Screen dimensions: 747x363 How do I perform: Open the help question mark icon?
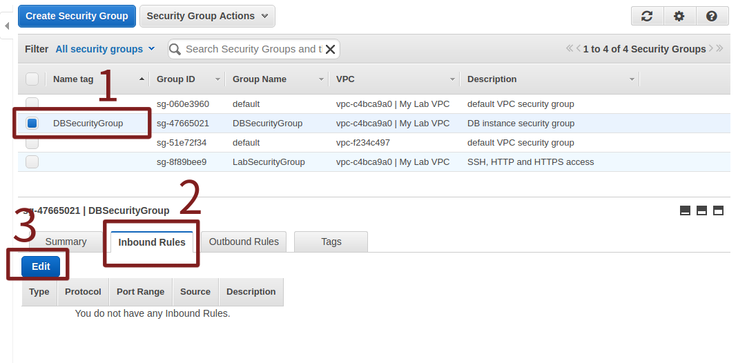pyautogui.click(x=712, y=16)
